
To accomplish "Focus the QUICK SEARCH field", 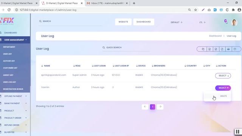I will (x=126, y=48).
